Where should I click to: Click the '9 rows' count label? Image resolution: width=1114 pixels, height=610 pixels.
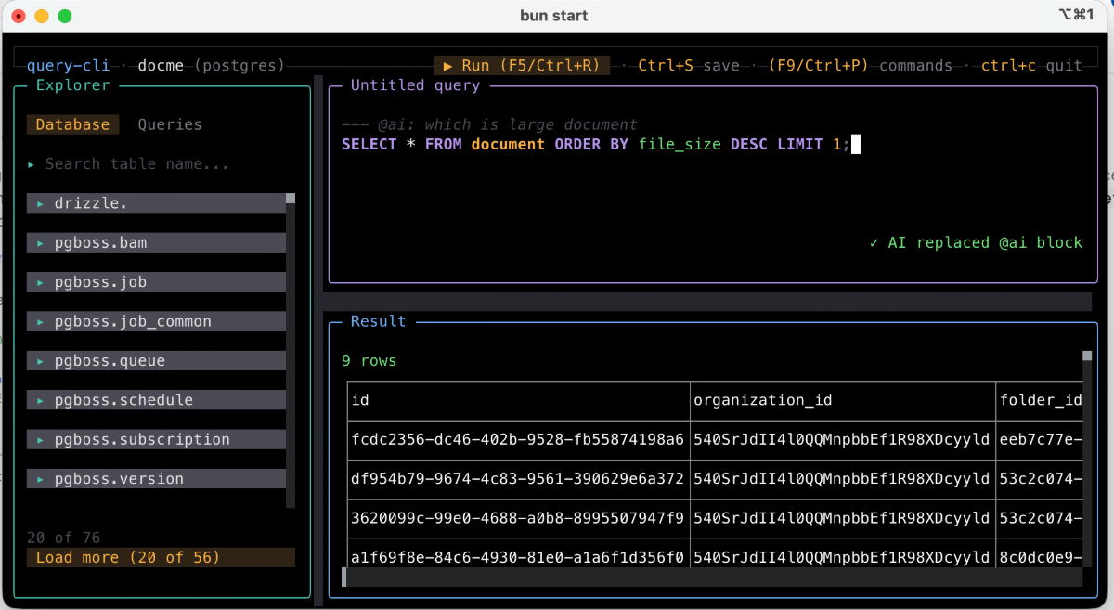(369, 360)
